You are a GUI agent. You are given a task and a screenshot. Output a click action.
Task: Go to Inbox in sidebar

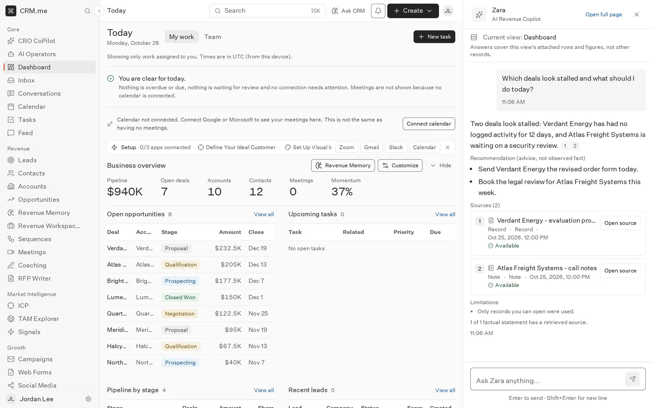[50, 80]
